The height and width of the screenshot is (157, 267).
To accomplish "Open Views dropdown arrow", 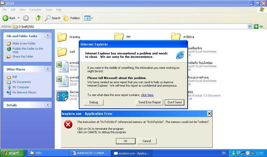I will (92, 18).
